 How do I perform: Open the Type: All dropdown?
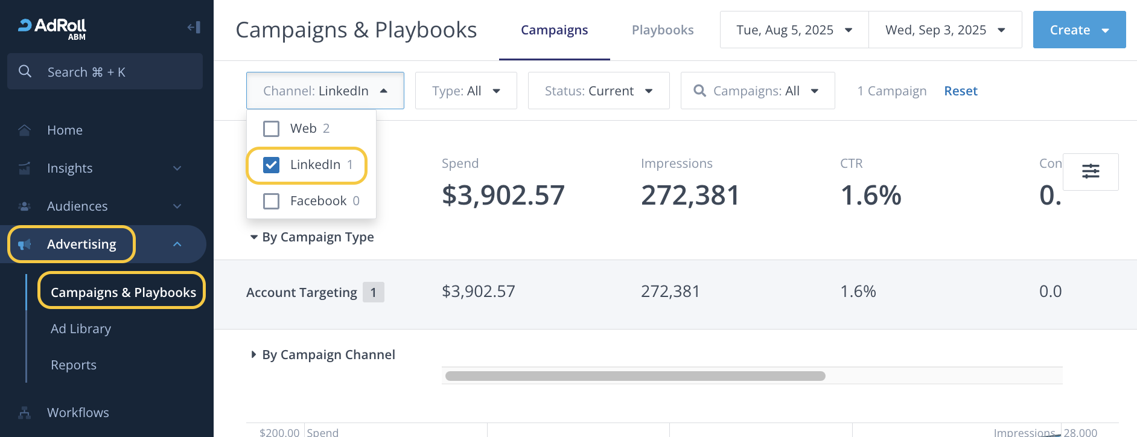[x=466, y=91]
